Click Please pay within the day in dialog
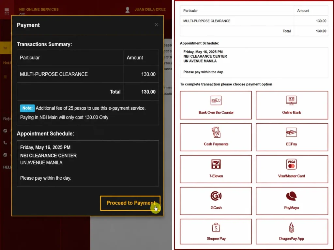 [46, 178]
